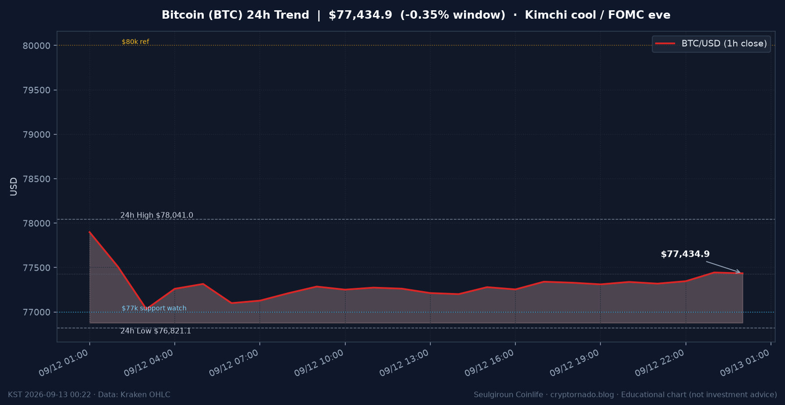Image resolution: width=785 pixels, height=405 pixels.
Task: Click the red line sample in the legend
Action: (665, 43)
